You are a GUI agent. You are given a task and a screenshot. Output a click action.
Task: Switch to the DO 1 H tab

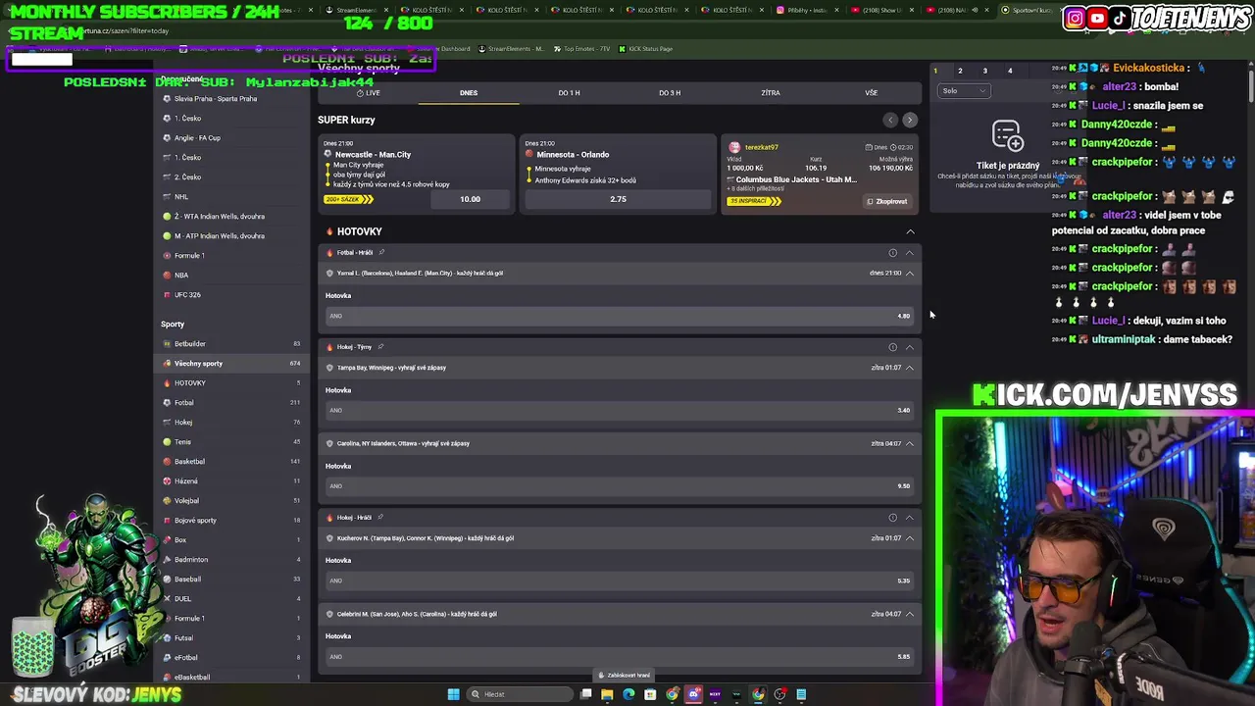pos(569,93)
